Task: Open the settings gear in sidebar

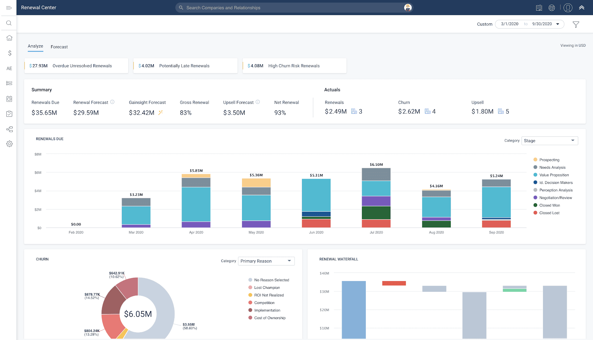Action: click(x=9, y=144)
